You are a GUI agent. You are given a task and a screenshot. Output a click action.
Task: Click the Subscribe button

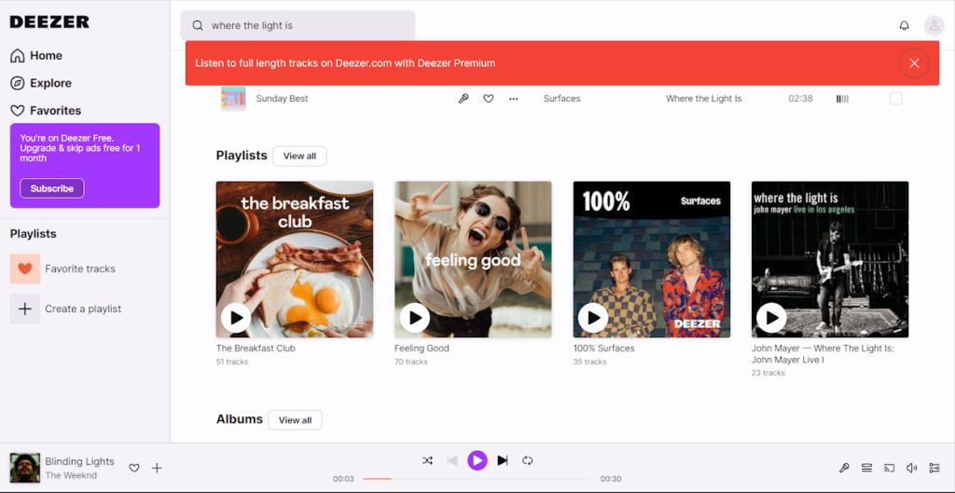pos(52,188)
